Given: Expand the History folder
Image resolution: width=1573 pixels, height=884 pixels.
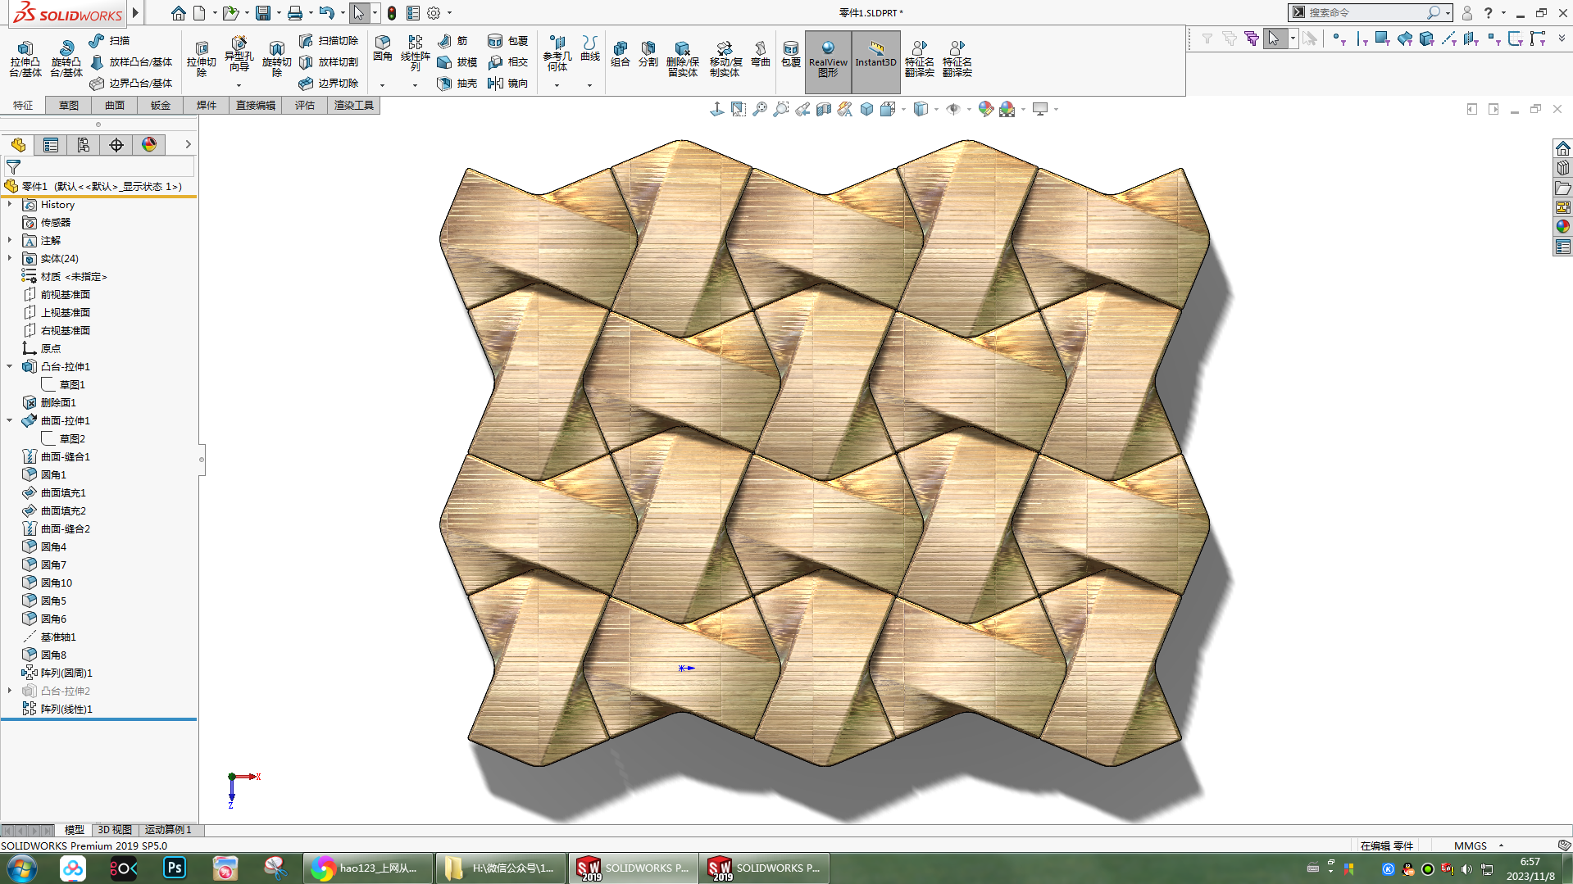Looking at the screenshot, I should tap(10, 204).
